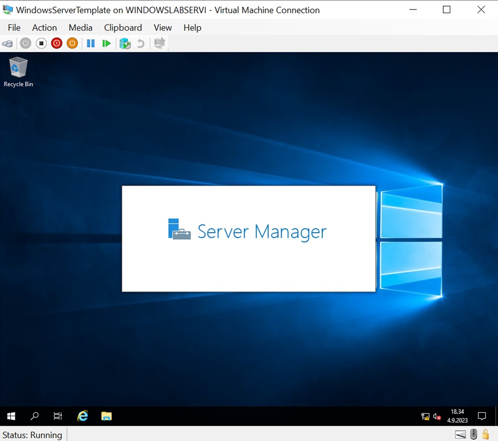The image size is (498, 441).
Task: Turn off the virtual machine
Action: (x=41, y=43)
